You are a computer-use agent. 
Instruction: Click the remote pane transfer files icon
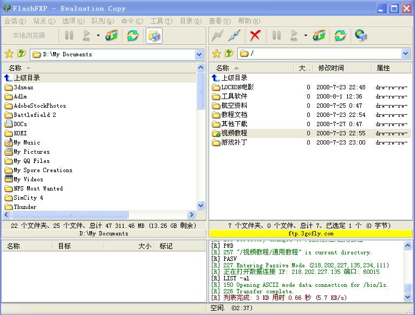319,35
